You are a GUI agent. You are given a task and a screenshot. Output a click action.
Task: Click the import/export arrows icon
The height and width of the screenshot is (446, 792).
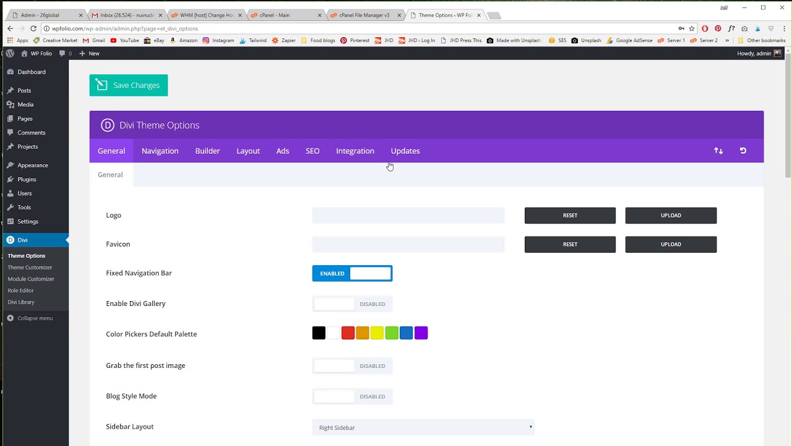[718, 151]
